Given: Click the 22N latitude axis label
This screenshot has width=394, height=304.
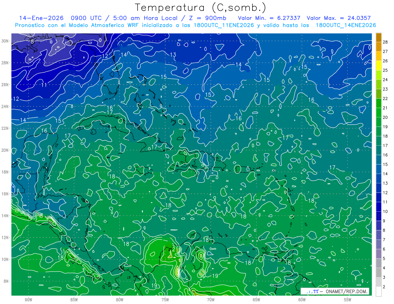Looking at the screenshot, I should pyautogui.click(x=5, y=128).
